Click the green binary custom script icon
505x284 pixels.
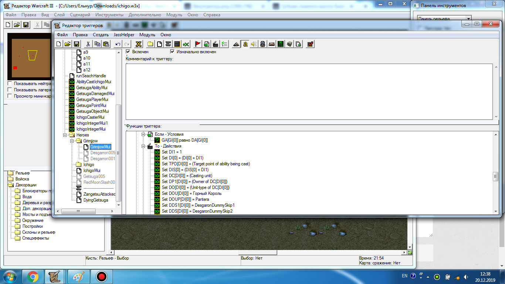click(x=177, y=44)
